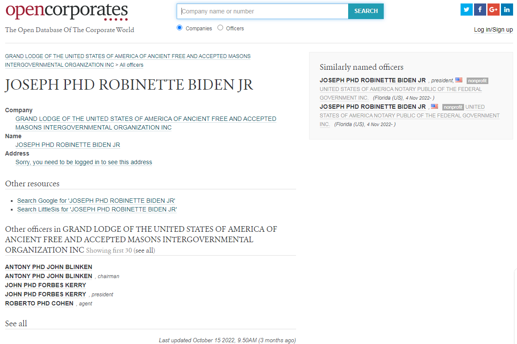Open the OpenCorporates Twitter page icon
The width and height of the screenshot is (517, 344).
tap(467, 10)
